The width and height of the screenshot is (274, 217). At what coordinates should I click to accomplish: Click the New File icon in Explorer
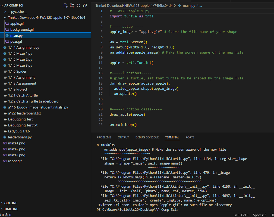(x=65, y=5)
